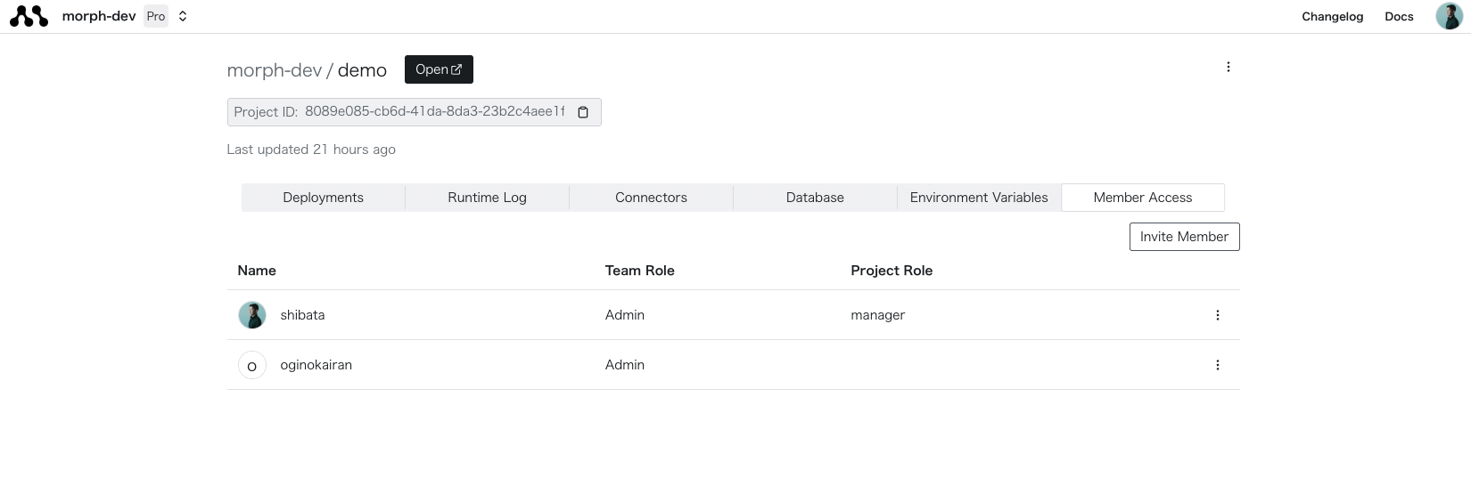Click the Project ID value field
Screen dimensions: 1471x486
coord(414,112)
